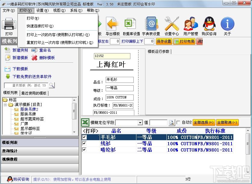Viewport: 252px width, 184px height.
Task: Open the 查询统计 sidebar section
Action: coord(39,151)
